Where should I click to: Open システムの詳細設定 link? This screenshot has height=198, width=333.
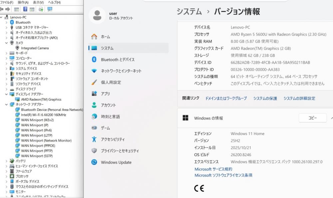(x=299, y=99)
